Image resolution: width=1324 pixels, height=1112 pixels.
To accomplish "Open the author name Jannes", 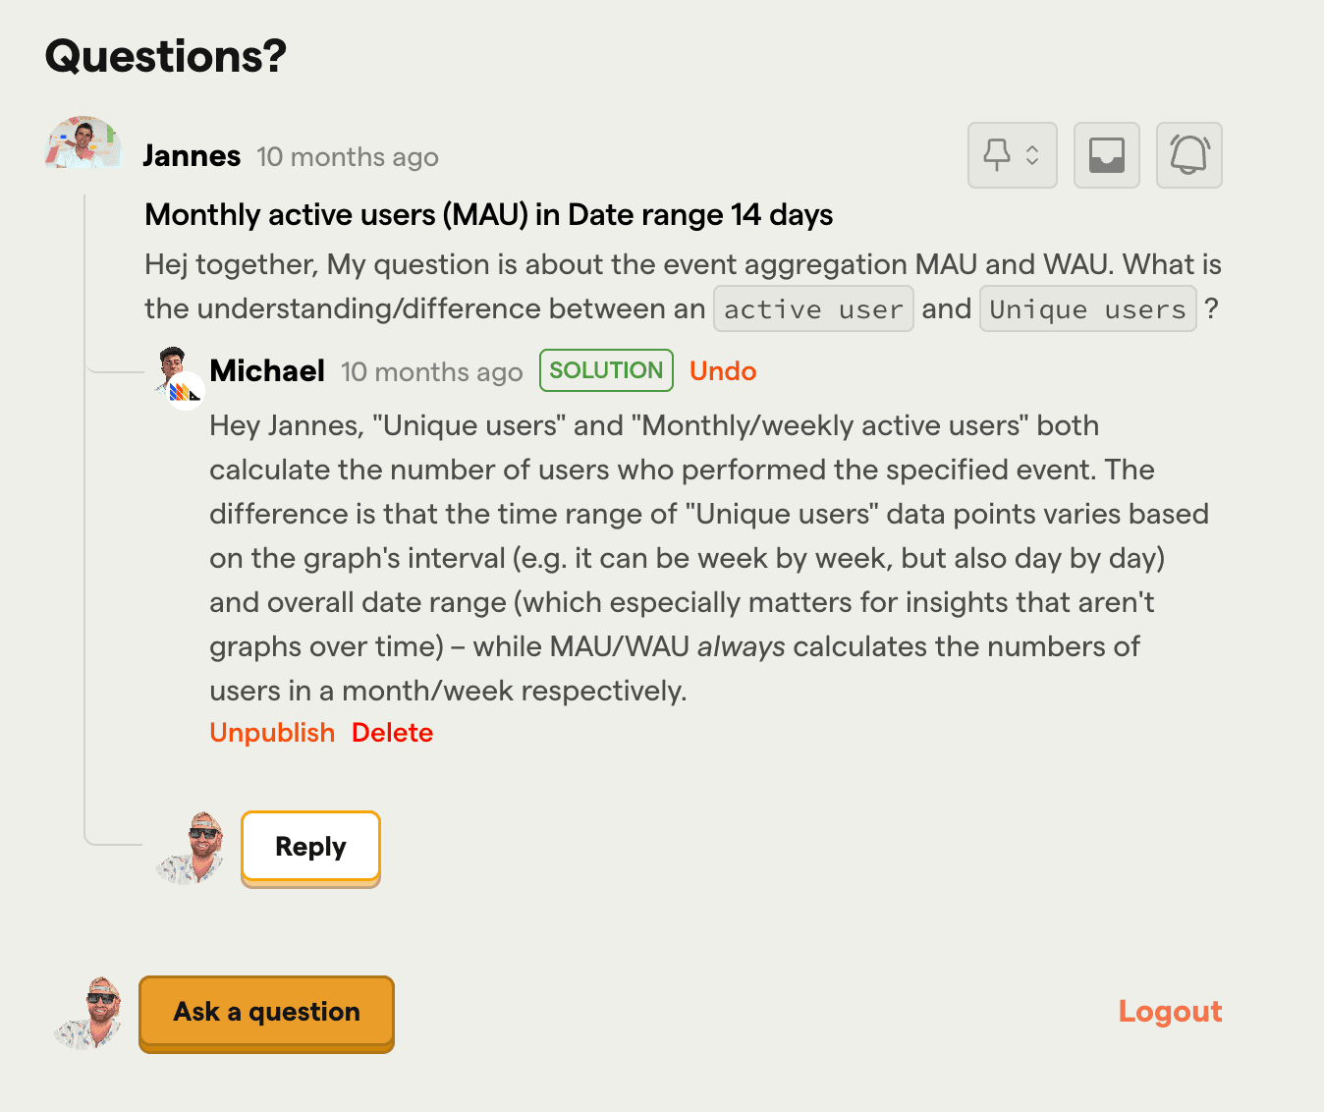I will pyautogui.click(x=192, y=156).
